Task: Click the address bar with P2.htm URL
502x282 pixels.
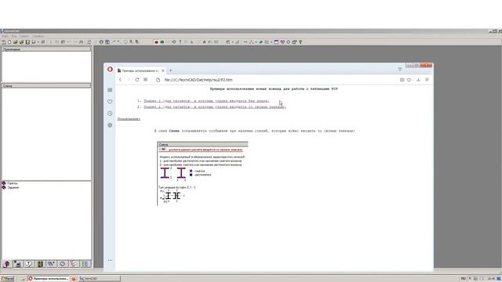Action: 198,80
